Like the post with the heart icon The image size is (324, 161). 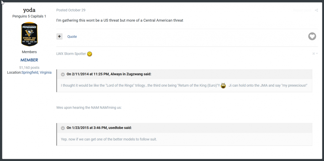click(x=312, y=37)
